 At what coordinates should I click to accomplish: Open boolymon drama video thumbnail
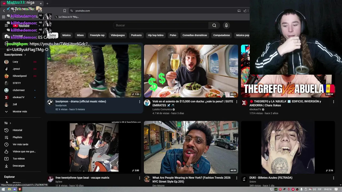click(x=94, y=71)
